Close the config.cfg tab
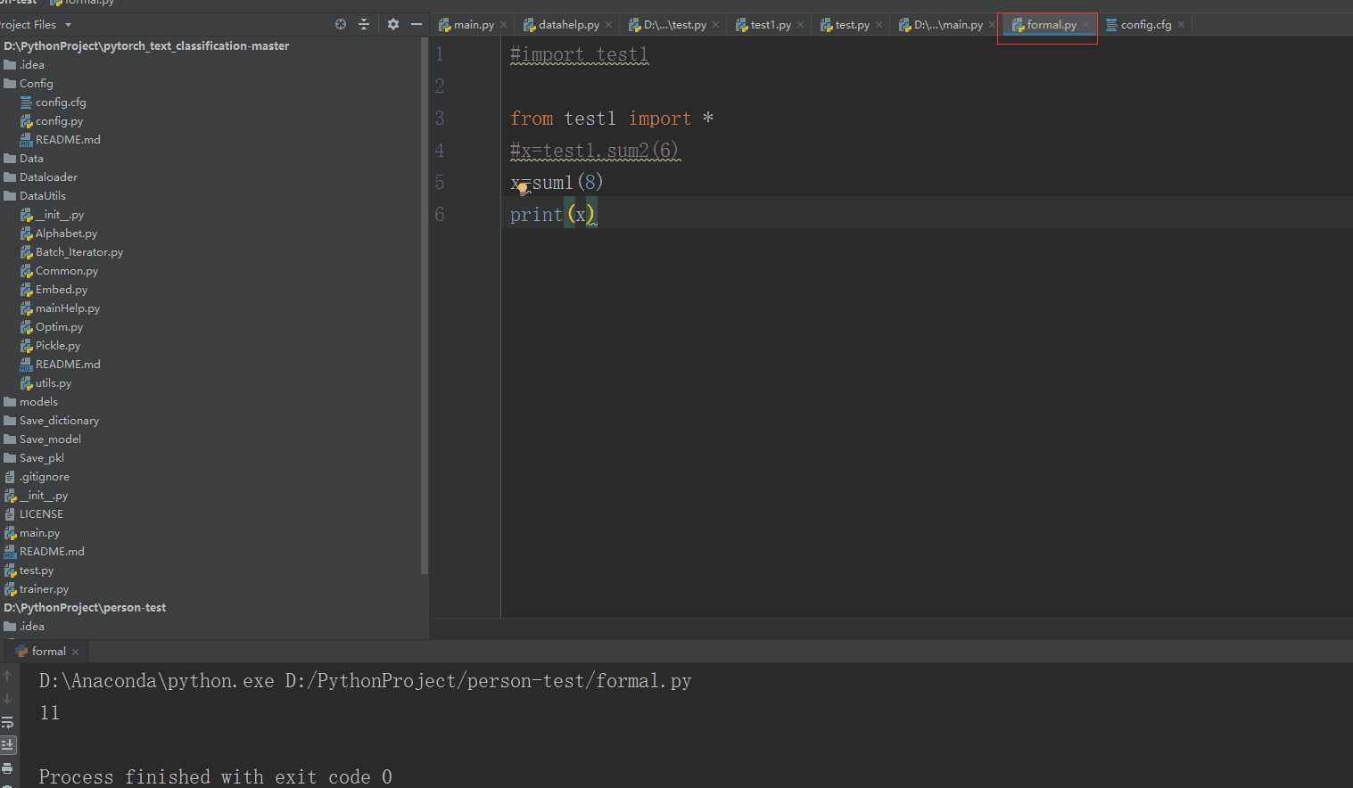The height and width of the screenshot is (788, 1353). 1181,25
